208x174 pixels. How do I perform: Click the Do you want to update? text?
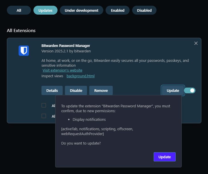coord(81,143)
